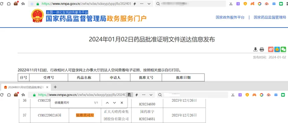Click the scissors icon in top toolbar
288x123 pixels.
coord(231,4)
